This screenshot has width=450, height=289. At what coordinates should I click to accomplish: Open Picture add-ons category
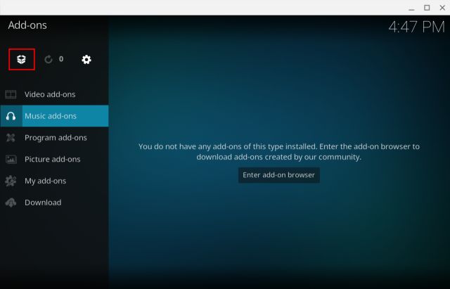point(55,160)
